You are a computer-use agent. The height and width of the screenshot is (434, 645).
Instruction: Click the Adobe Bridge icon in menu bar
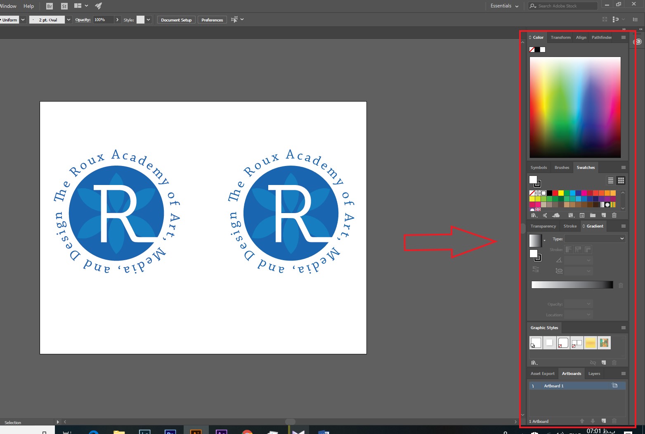pos(50,6)
